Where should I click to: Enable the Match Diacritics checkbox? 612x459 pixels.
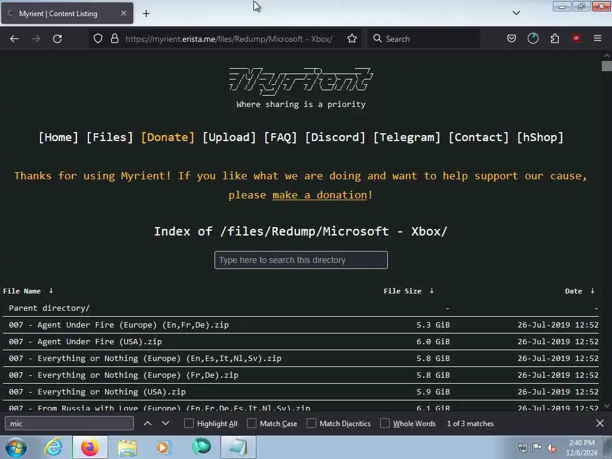[x=311, y=424]
